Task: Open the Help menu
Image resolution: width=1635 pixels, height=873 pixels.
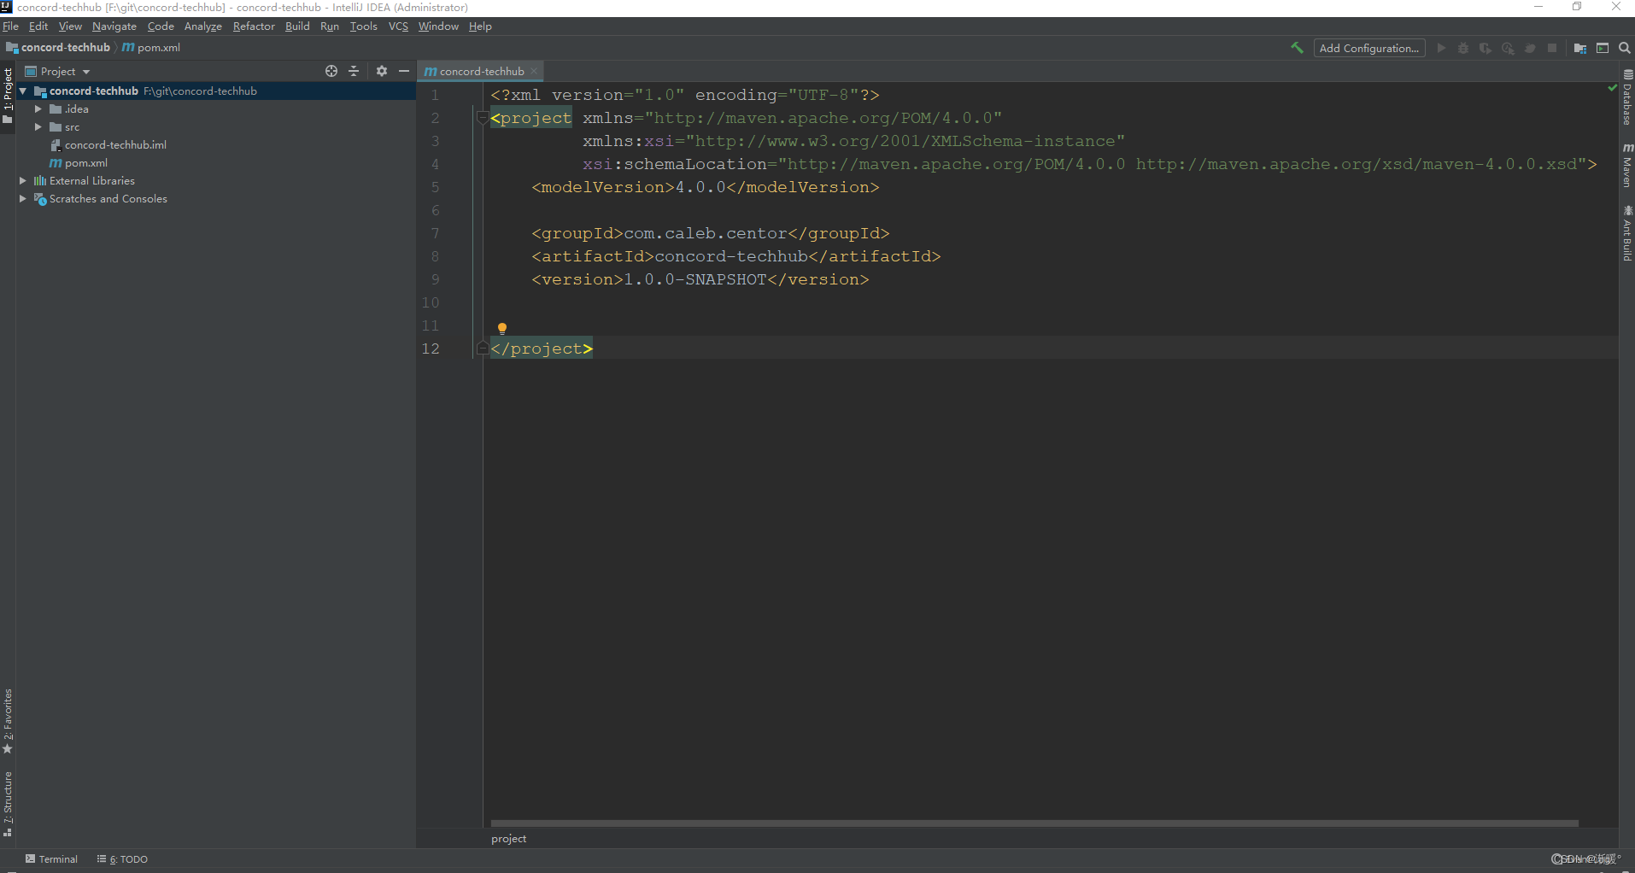Action: coord(480,26)
